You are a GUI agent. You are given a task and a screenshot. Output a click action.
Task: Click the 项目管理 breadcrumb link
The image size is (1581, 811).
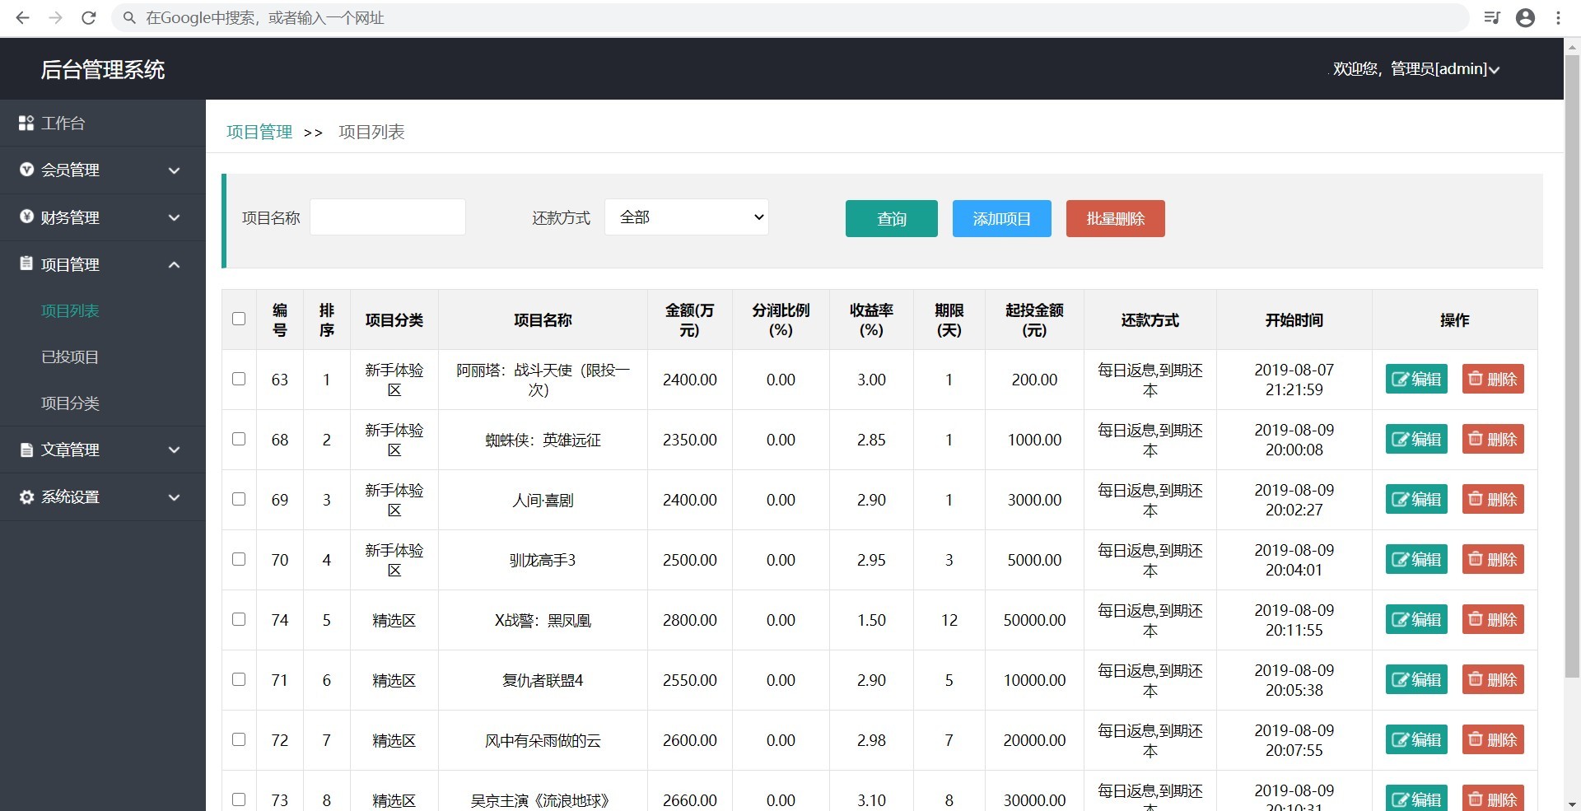[259, 132]
